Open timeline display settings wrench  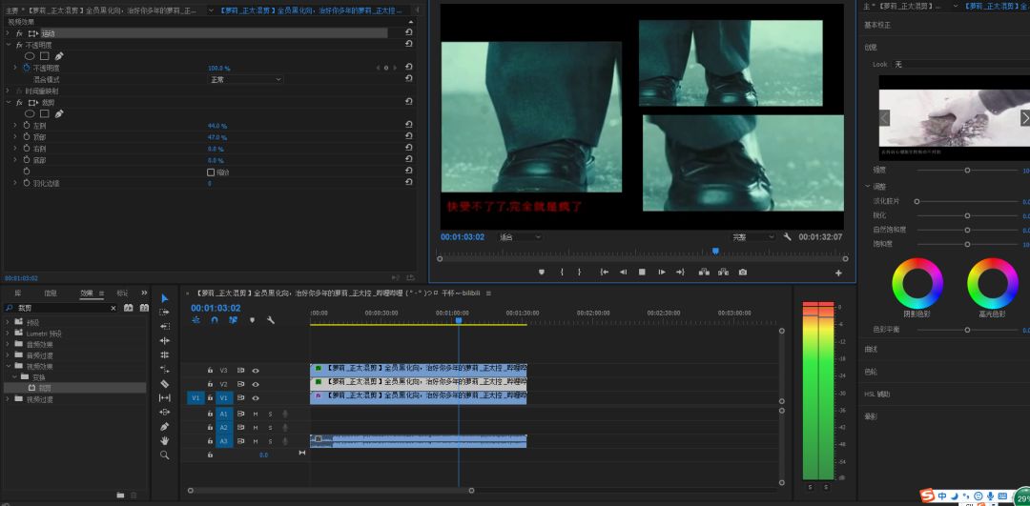click(270, 320)
